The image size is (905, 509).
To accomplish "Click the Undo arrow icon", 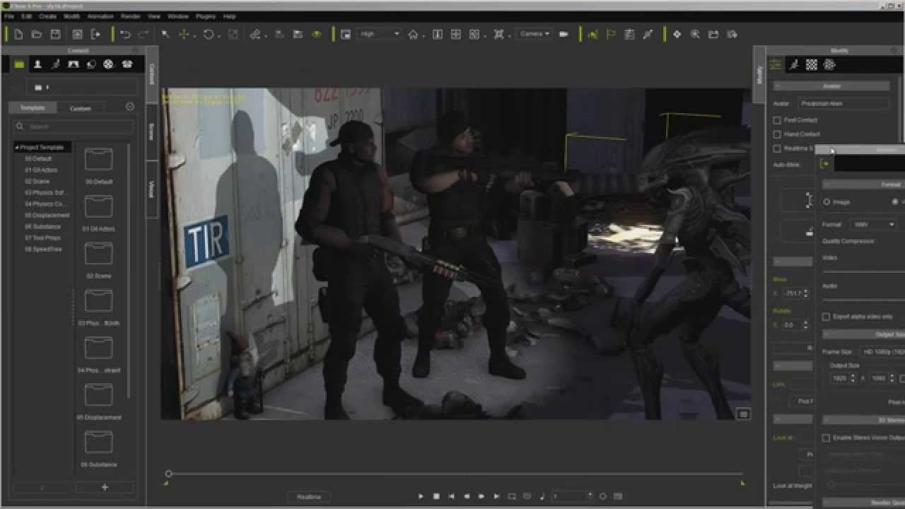I will [x=125, y=34].
